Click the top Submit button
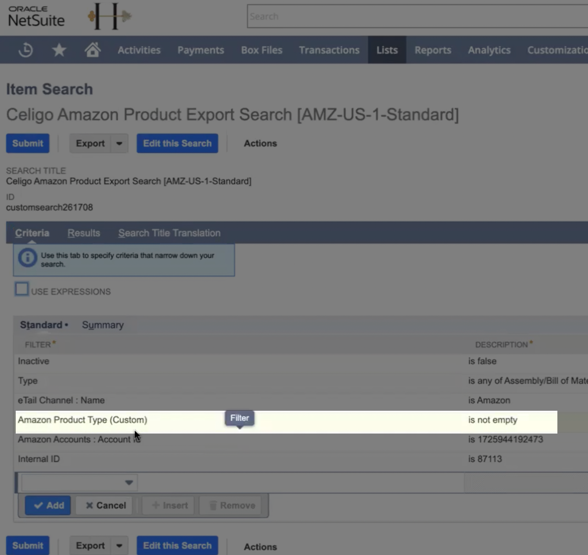 (x=27, y=143)
